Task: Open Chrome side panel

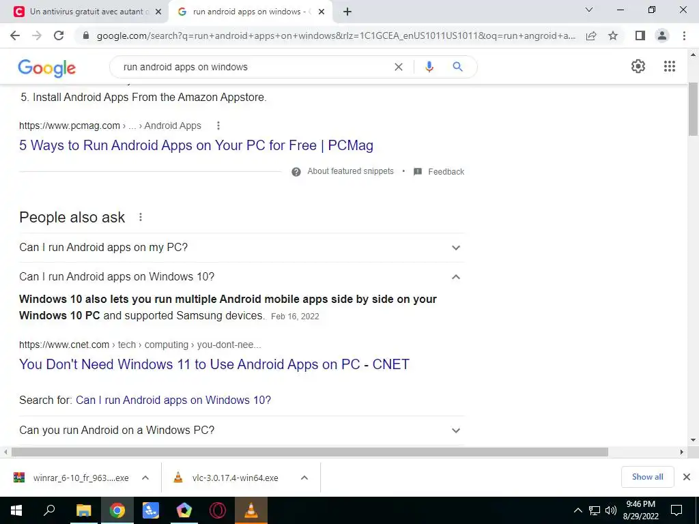Action: (x=640, y=35)
